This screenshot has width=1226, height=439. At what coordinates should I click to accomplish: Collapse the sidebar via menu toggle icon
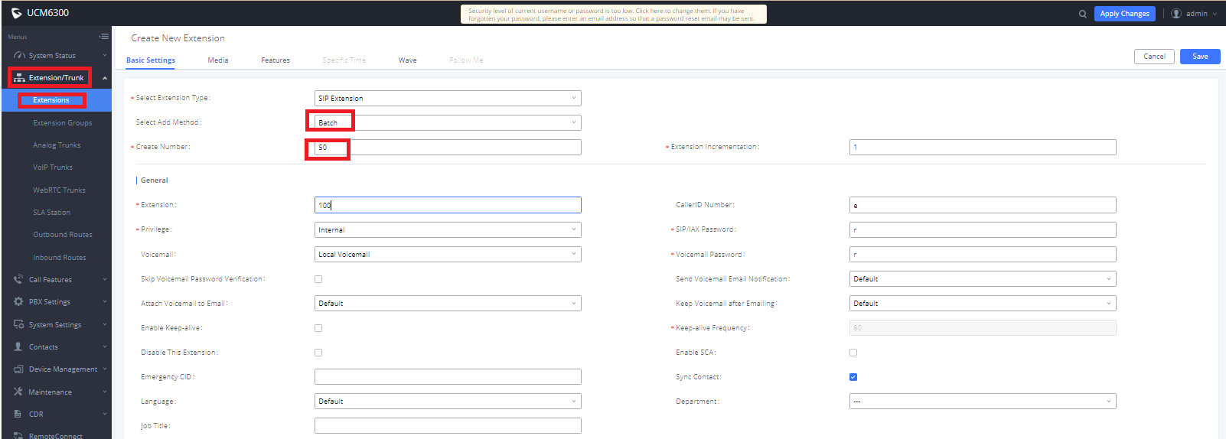[x=103, y=36]
